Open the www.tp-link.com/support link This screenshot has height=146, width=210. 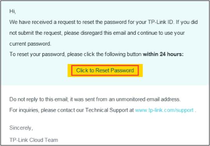(x=164, y=110)
